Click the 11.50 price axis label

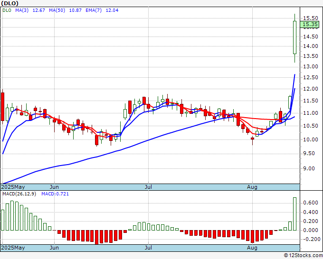coord(311,101)
